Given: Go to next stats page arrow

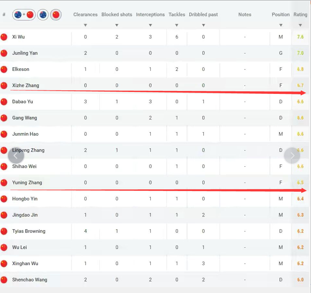Looking at the screenshot, I should pyautogui.click(x=292, y=156).
